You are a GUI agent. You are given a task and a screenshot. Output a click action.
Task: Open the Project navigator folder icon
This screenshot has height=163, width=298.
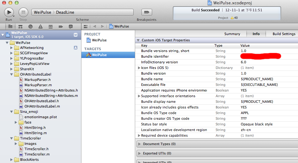(x=10, y=27)
